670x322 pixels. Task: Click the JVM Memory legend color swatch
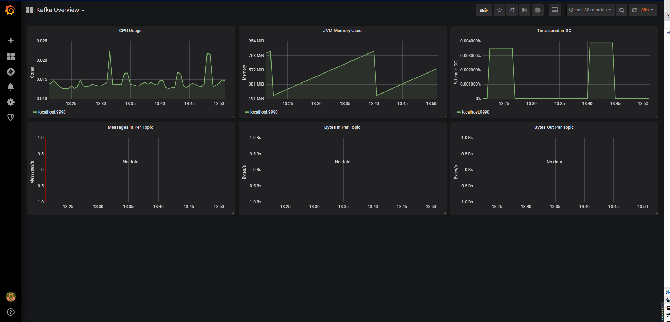(x=247, y=112)
